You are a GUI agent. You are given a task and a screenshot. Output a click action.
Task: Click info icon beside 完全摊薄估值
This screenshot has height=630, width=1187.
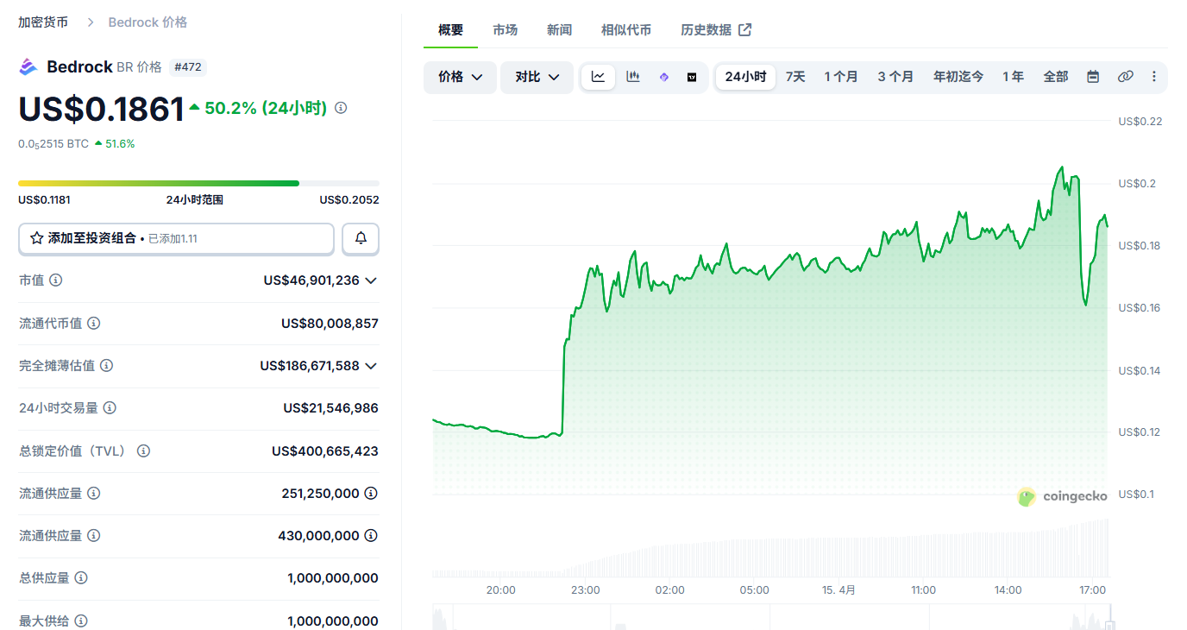click(106, 366)
